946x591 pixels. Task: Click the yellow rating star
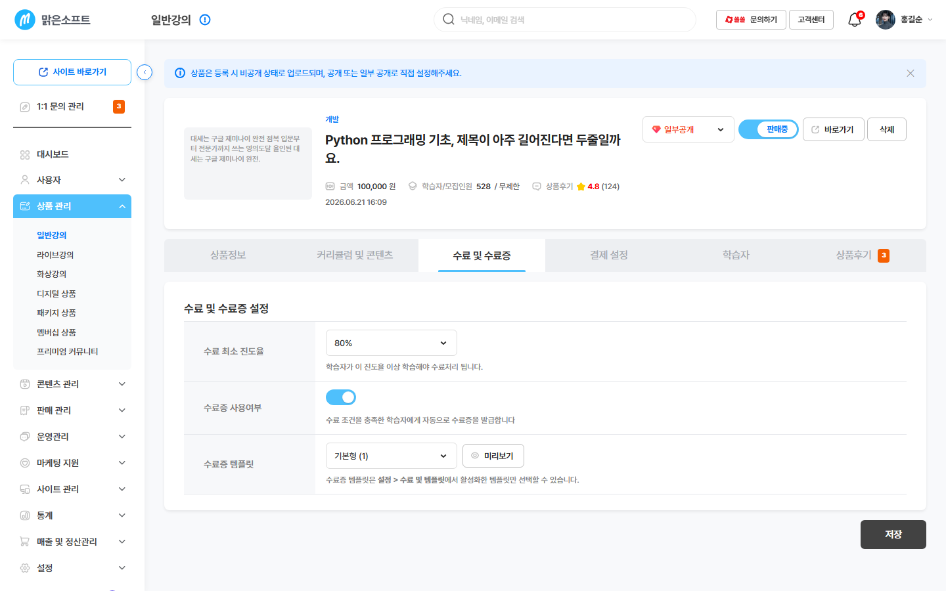pyautogui.click(x=581, y=186)
